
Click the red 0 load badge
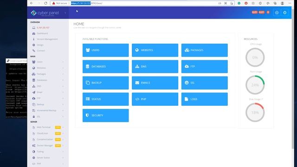[268, 13]
